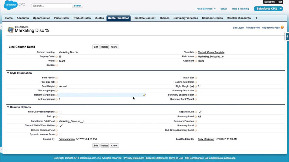
Task: Click into the Search input field
Action: pyautogui.click(x=52, y=6)
